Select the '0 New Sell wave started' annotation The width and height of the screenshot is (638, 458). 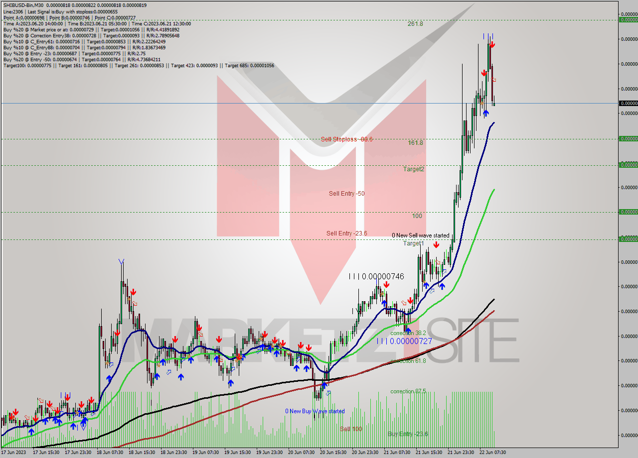[x=420, y=235]
